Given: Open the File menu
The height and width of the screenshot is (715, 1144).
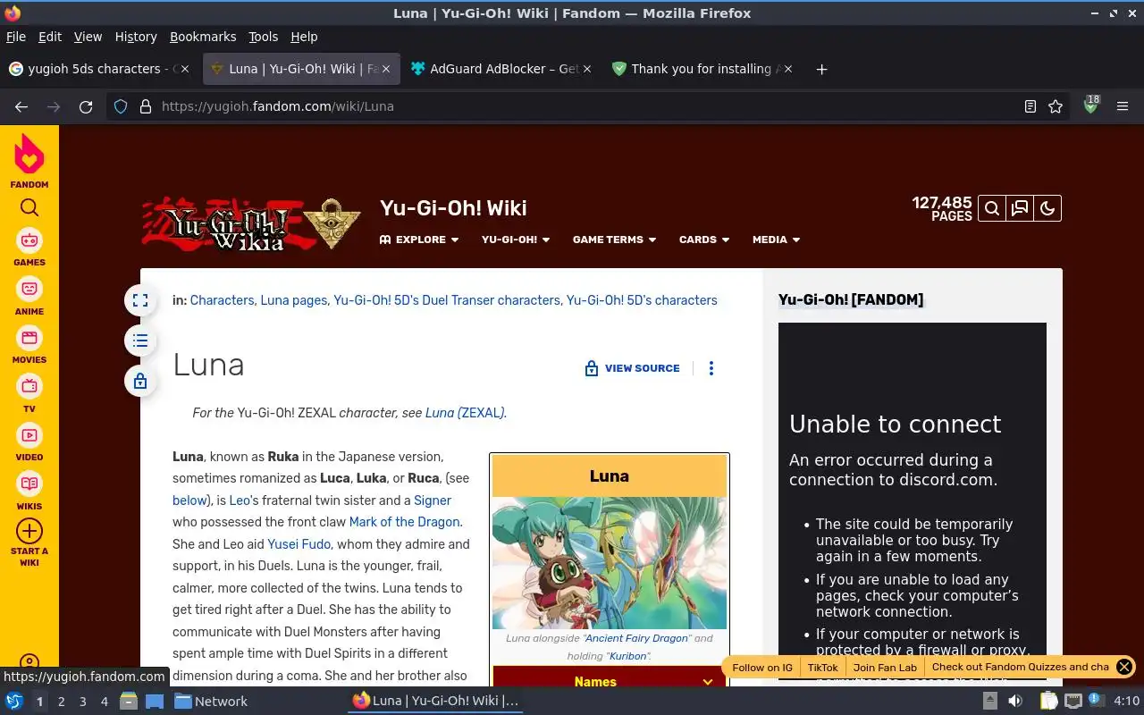Looking at the screenshot, I should coord(16,37).
